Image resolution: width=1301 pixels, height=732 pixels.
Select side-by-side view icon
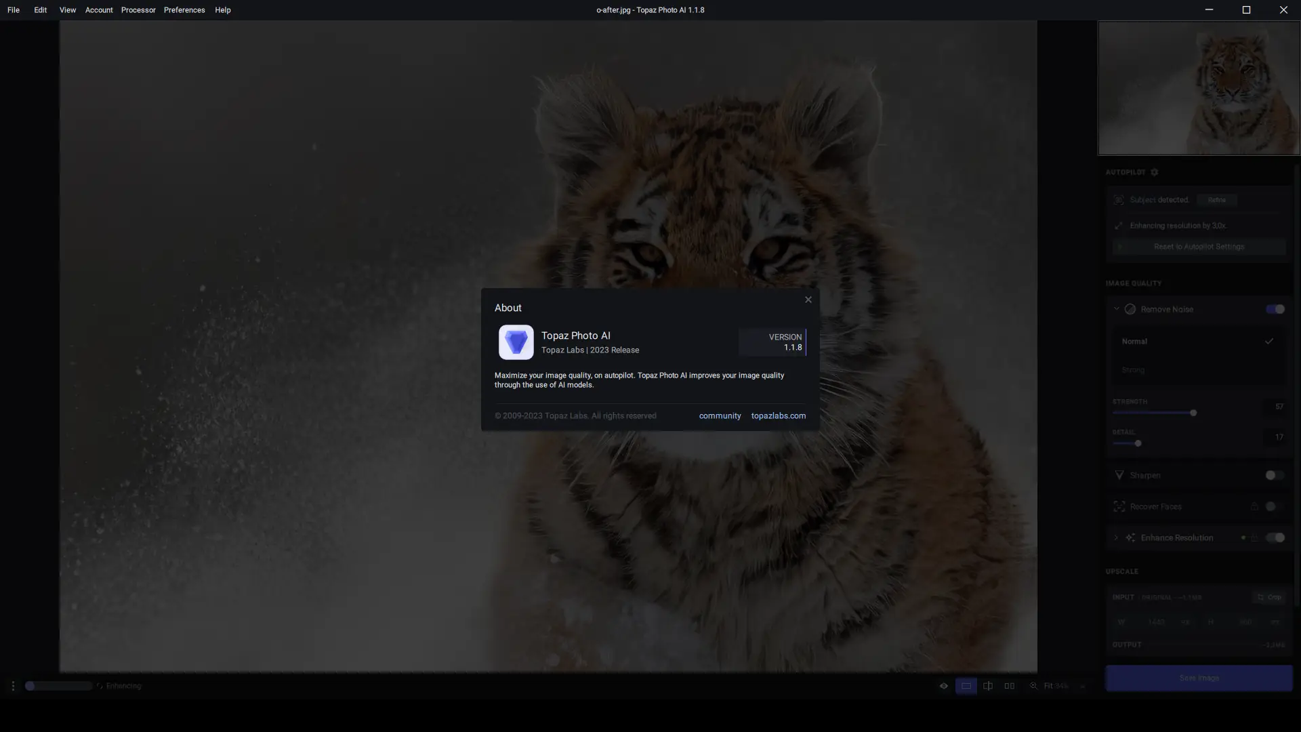pyautogui.click(x=1009, y=686)
